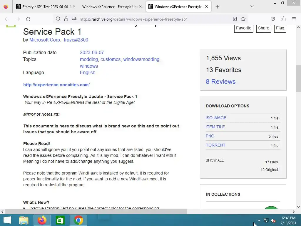
Task: Open the Firefox application menu
Action: (294, 19)
